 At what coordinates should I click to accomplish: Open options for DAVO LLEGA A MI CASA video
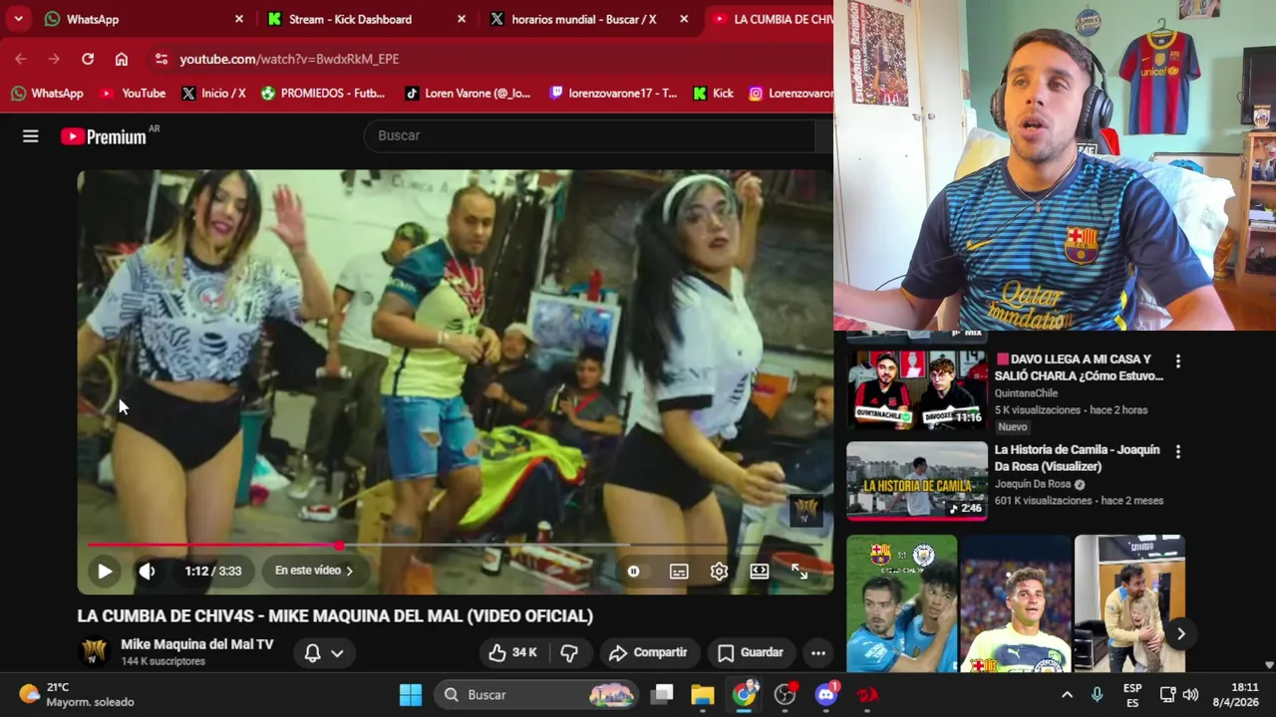pos(1178,361)
